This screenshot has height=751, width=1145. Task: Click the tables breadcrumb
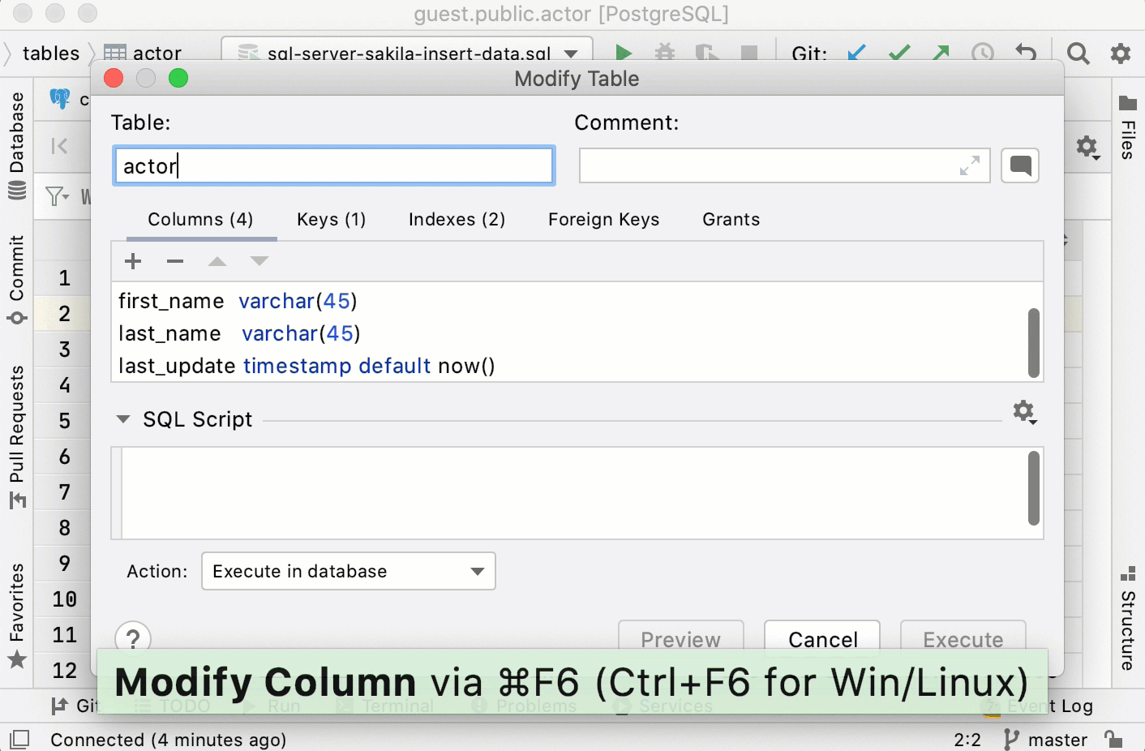click(51, 54)
